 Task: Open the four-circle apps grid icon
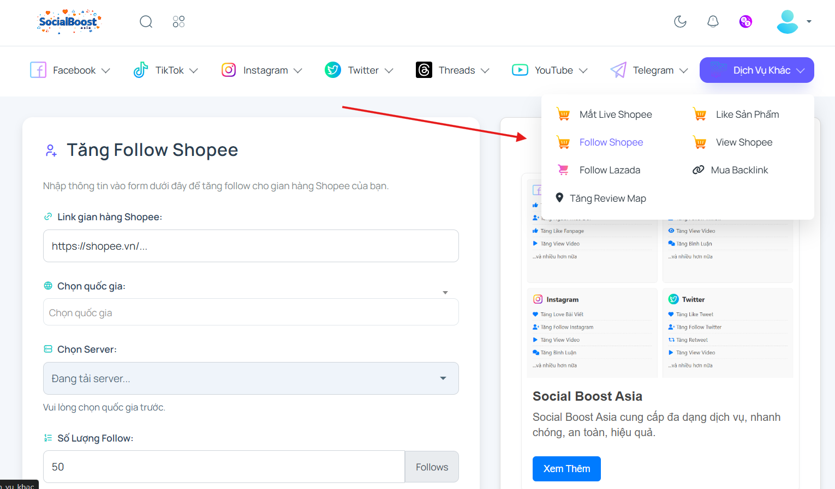pos(178,22)
